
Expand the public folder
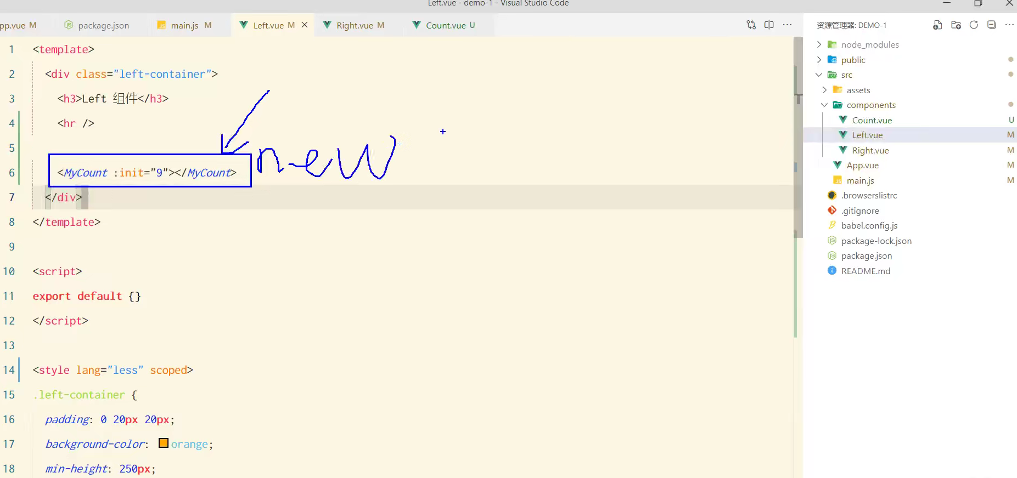point(819,60)
